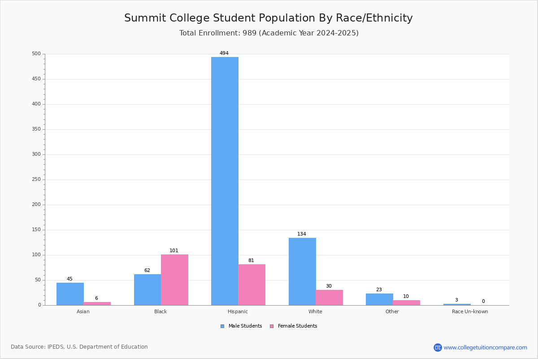Select the White male bar labeled 134
The width and height of the screenshot is (538, 359).
pyautogui.click(x=302, y=271)
